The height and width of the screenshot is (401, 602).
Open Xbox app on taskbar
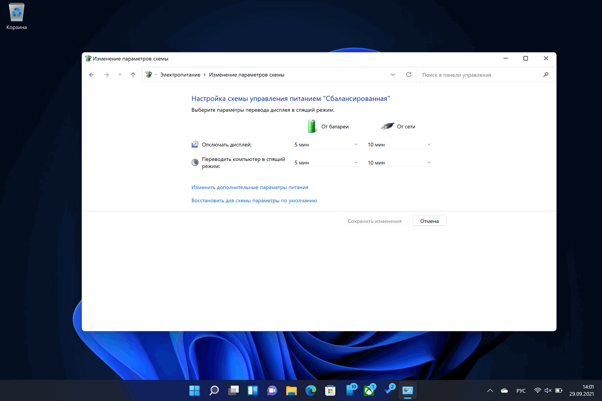[369, 390]
